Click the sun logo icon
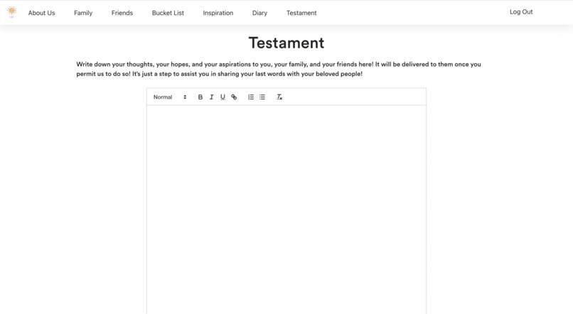 [x=11, y=11]
